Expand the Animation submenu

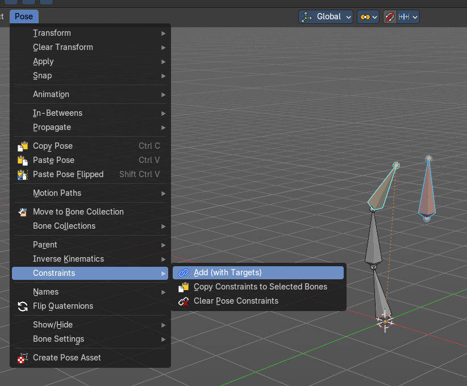coord(90,94)
